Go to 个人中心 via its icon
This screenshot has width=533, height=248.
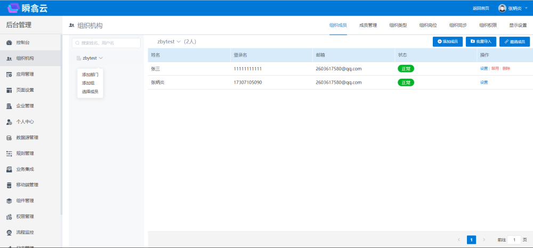click(9, 122)
